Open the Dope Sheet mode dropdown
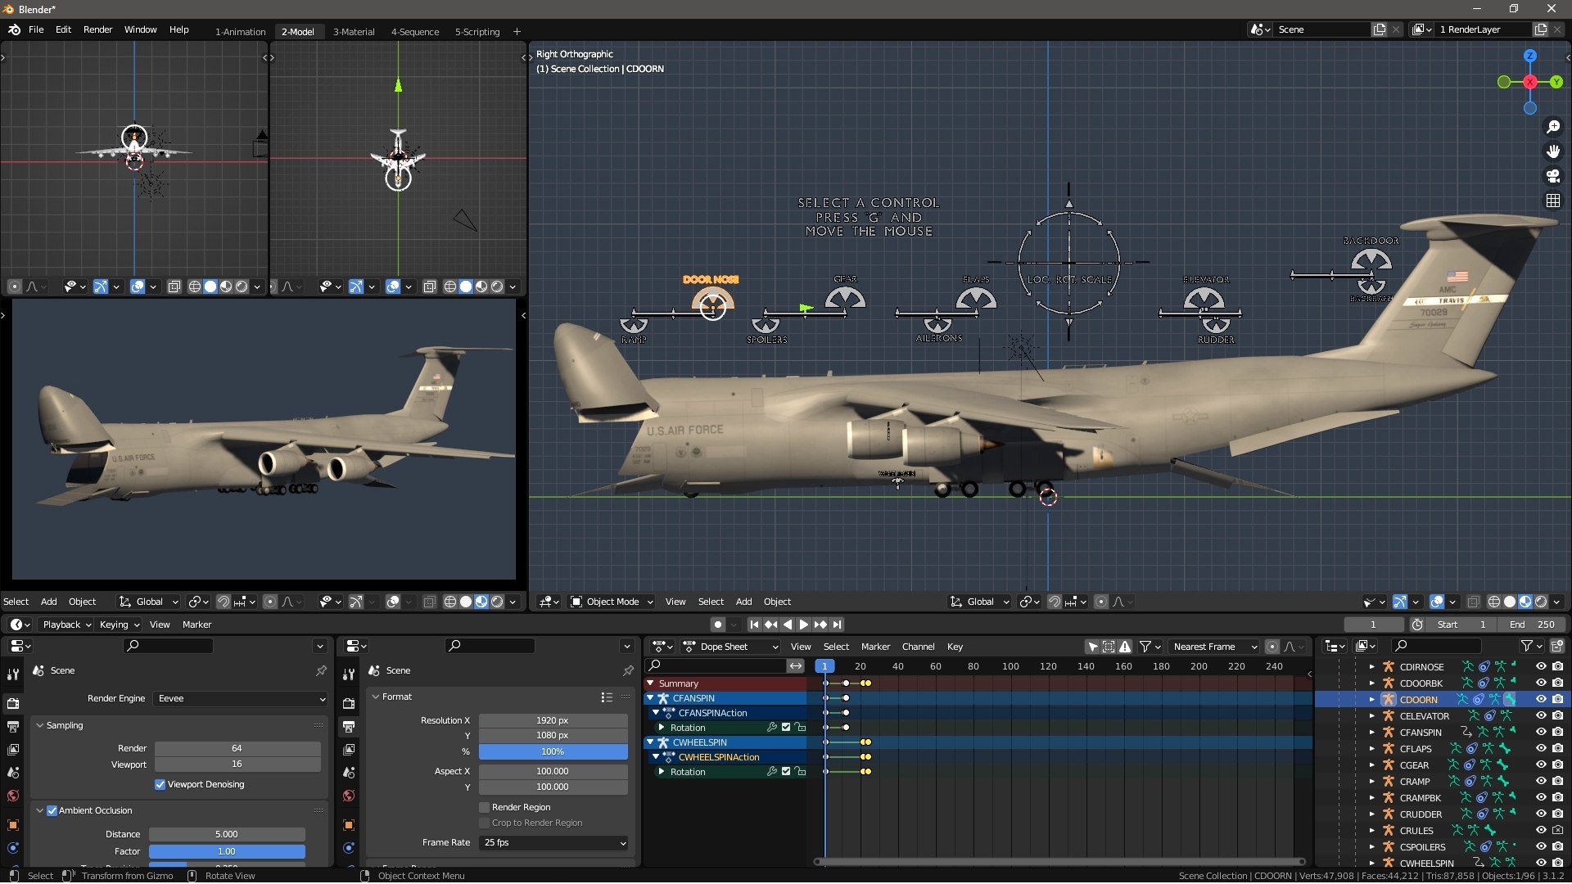 (730, 647)
